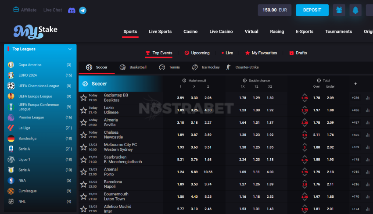Open Live Chat link

(53, 10)
